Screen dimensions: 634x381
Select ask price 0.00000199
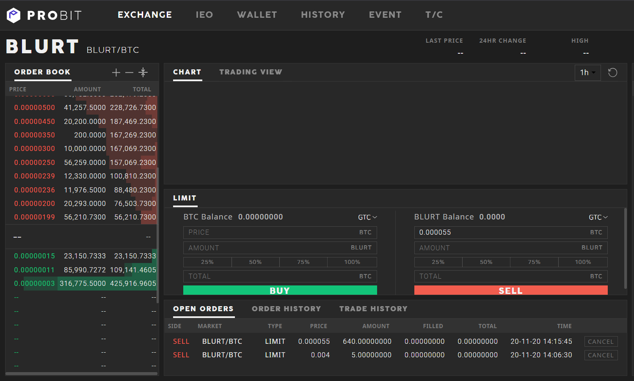[x=35, y=217]
